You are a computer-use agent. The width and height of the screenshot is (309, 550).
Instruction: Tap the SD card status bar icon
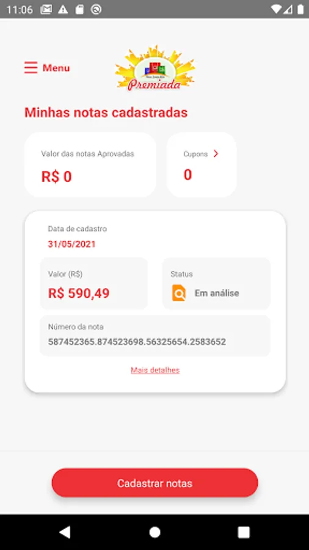pos(79,9)
